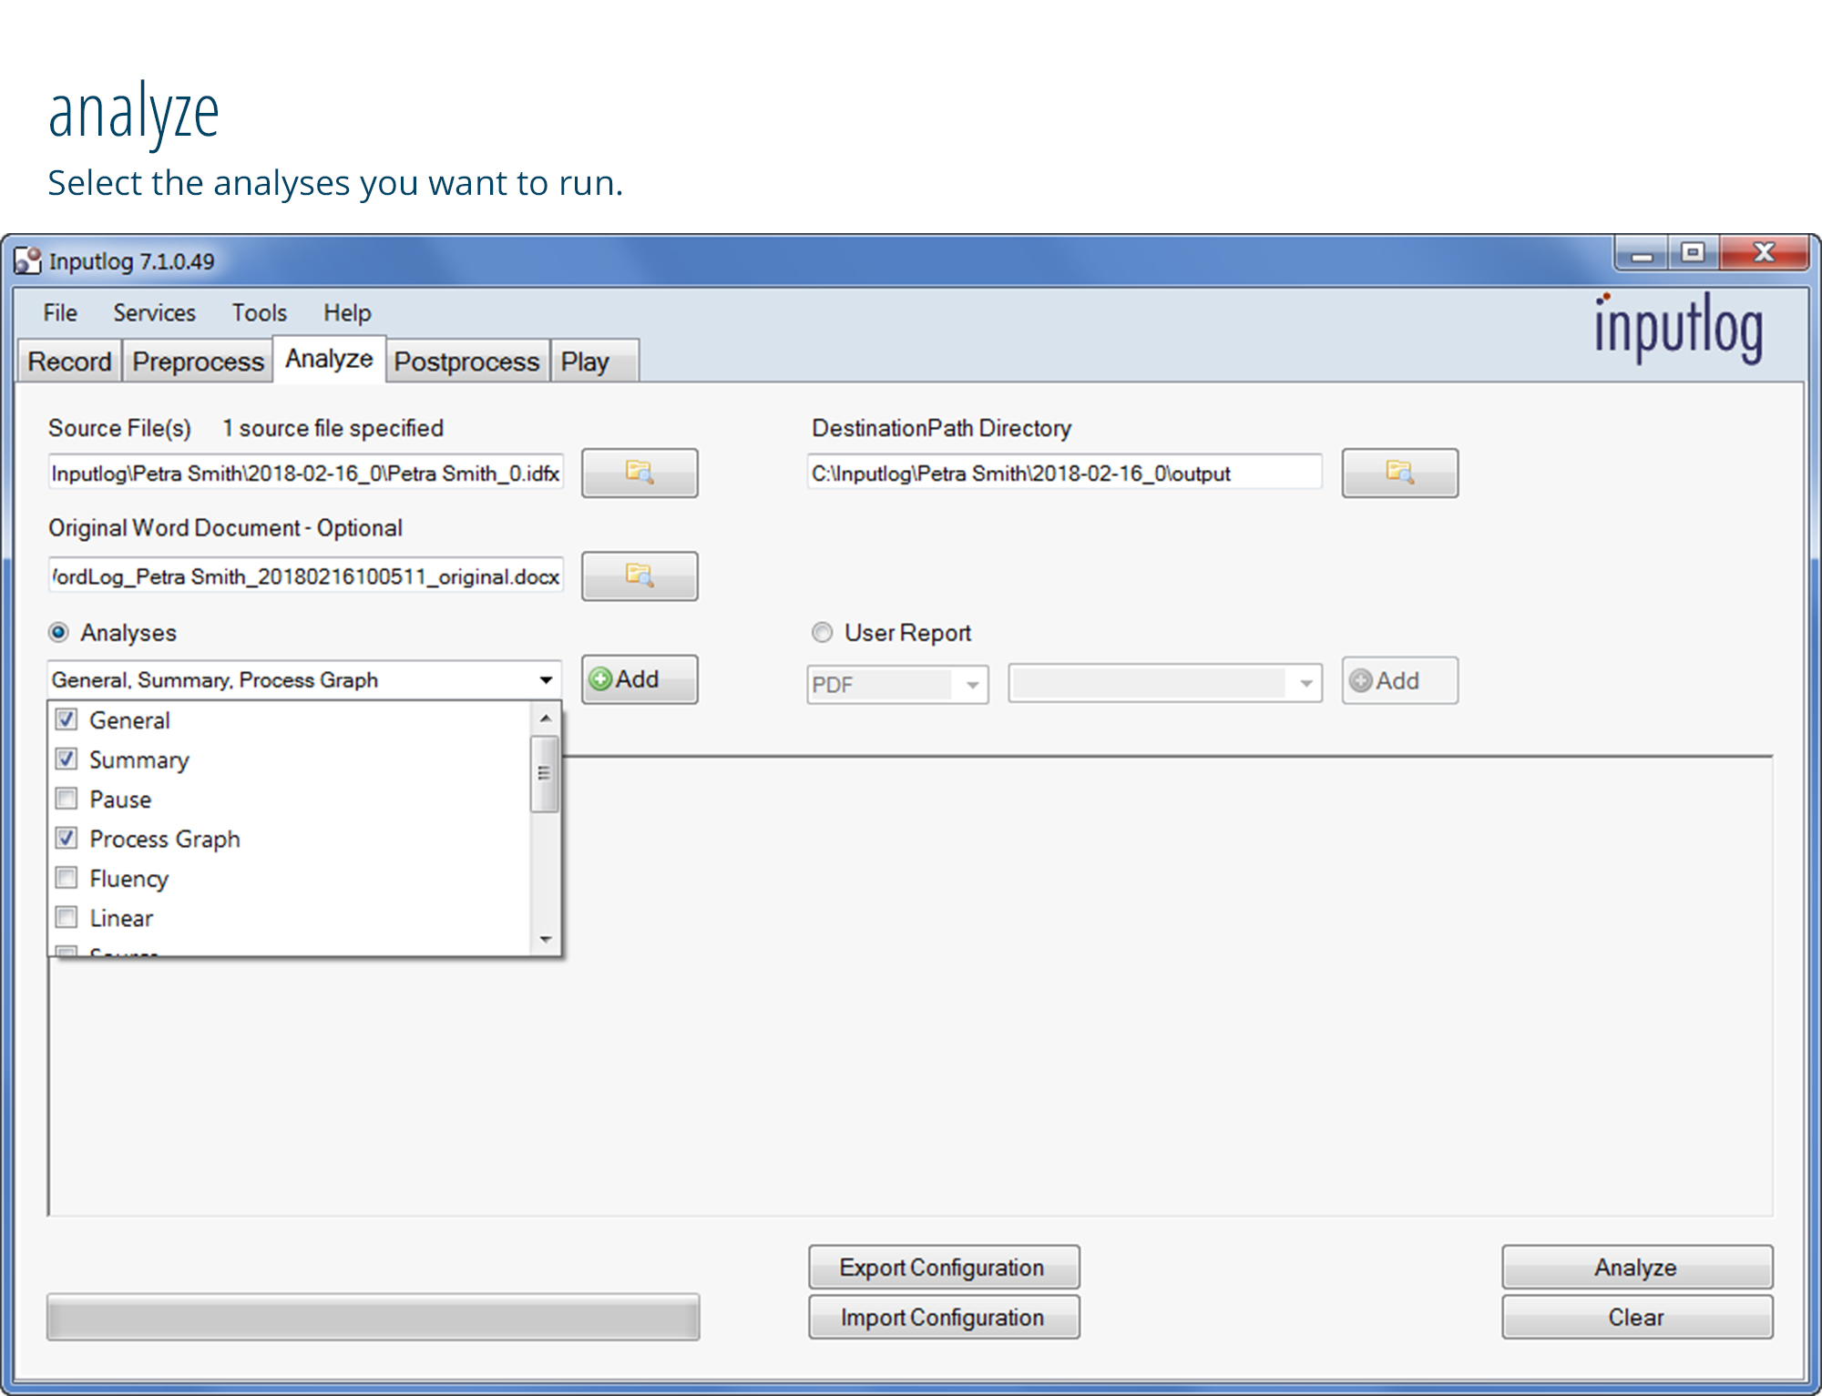Click the green Add analyses button
The width and height of the screenshot is (1822, 1396).
click(640, 679)
